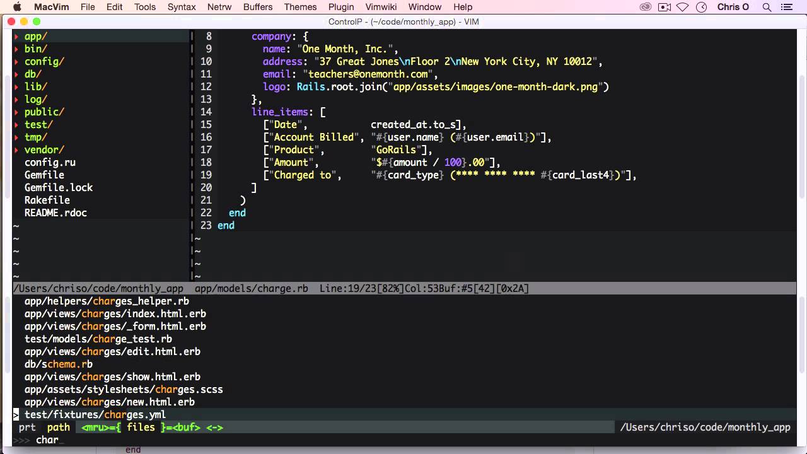Expand the lib/ folder arrow
Screen dimensions: 807x454
click(16, 87)
